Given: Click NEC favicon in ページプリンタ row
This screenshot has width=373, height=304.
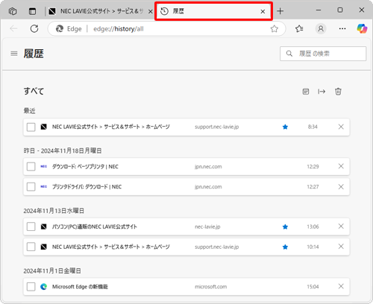Looking at the screenshot, I should 43,167.
